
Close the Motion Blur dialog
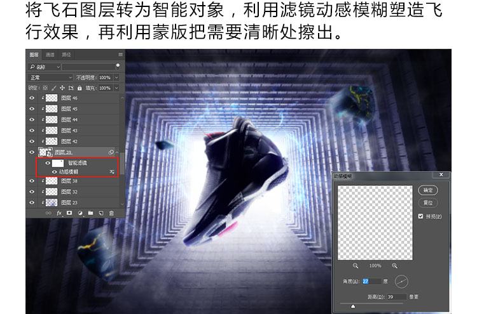coord(441,174)
